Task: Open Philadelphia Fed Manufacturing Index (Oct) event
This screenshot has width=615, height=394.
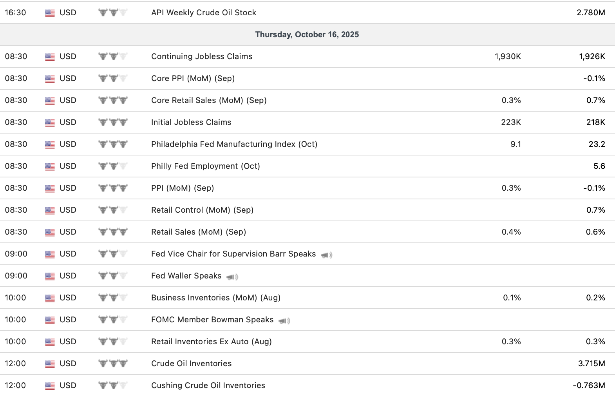Action: [234, 144]
